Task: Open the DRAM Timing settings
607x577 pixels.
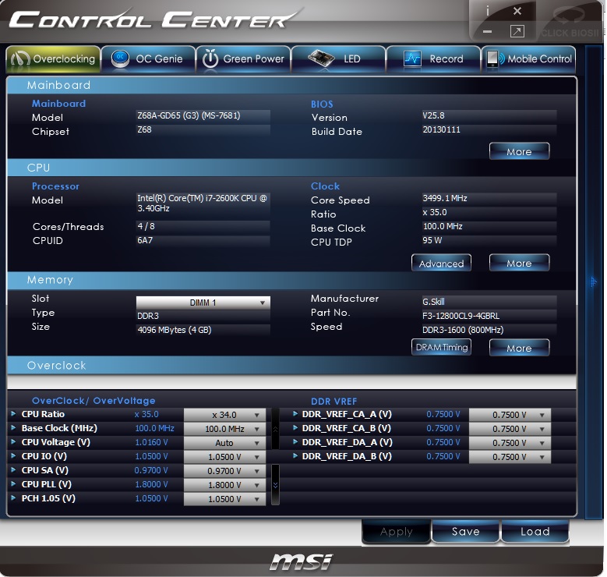Action: coord(441,347)
